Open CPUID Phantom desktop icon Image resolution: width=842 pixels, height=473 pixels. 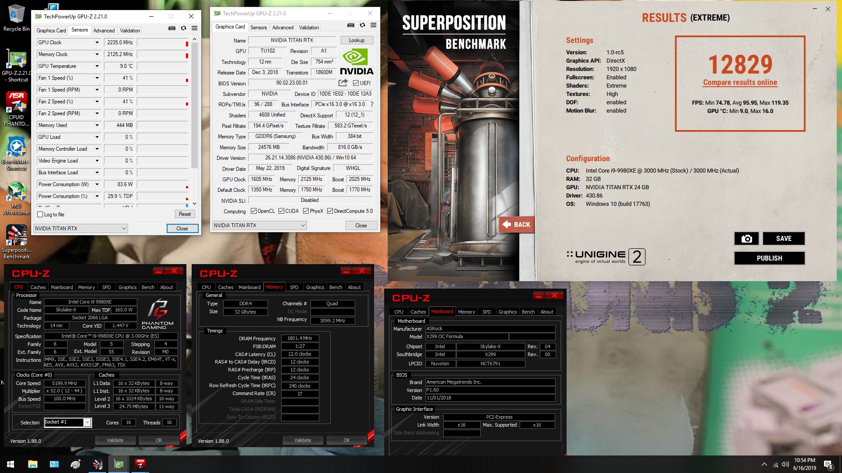click(x=16, y=109)
